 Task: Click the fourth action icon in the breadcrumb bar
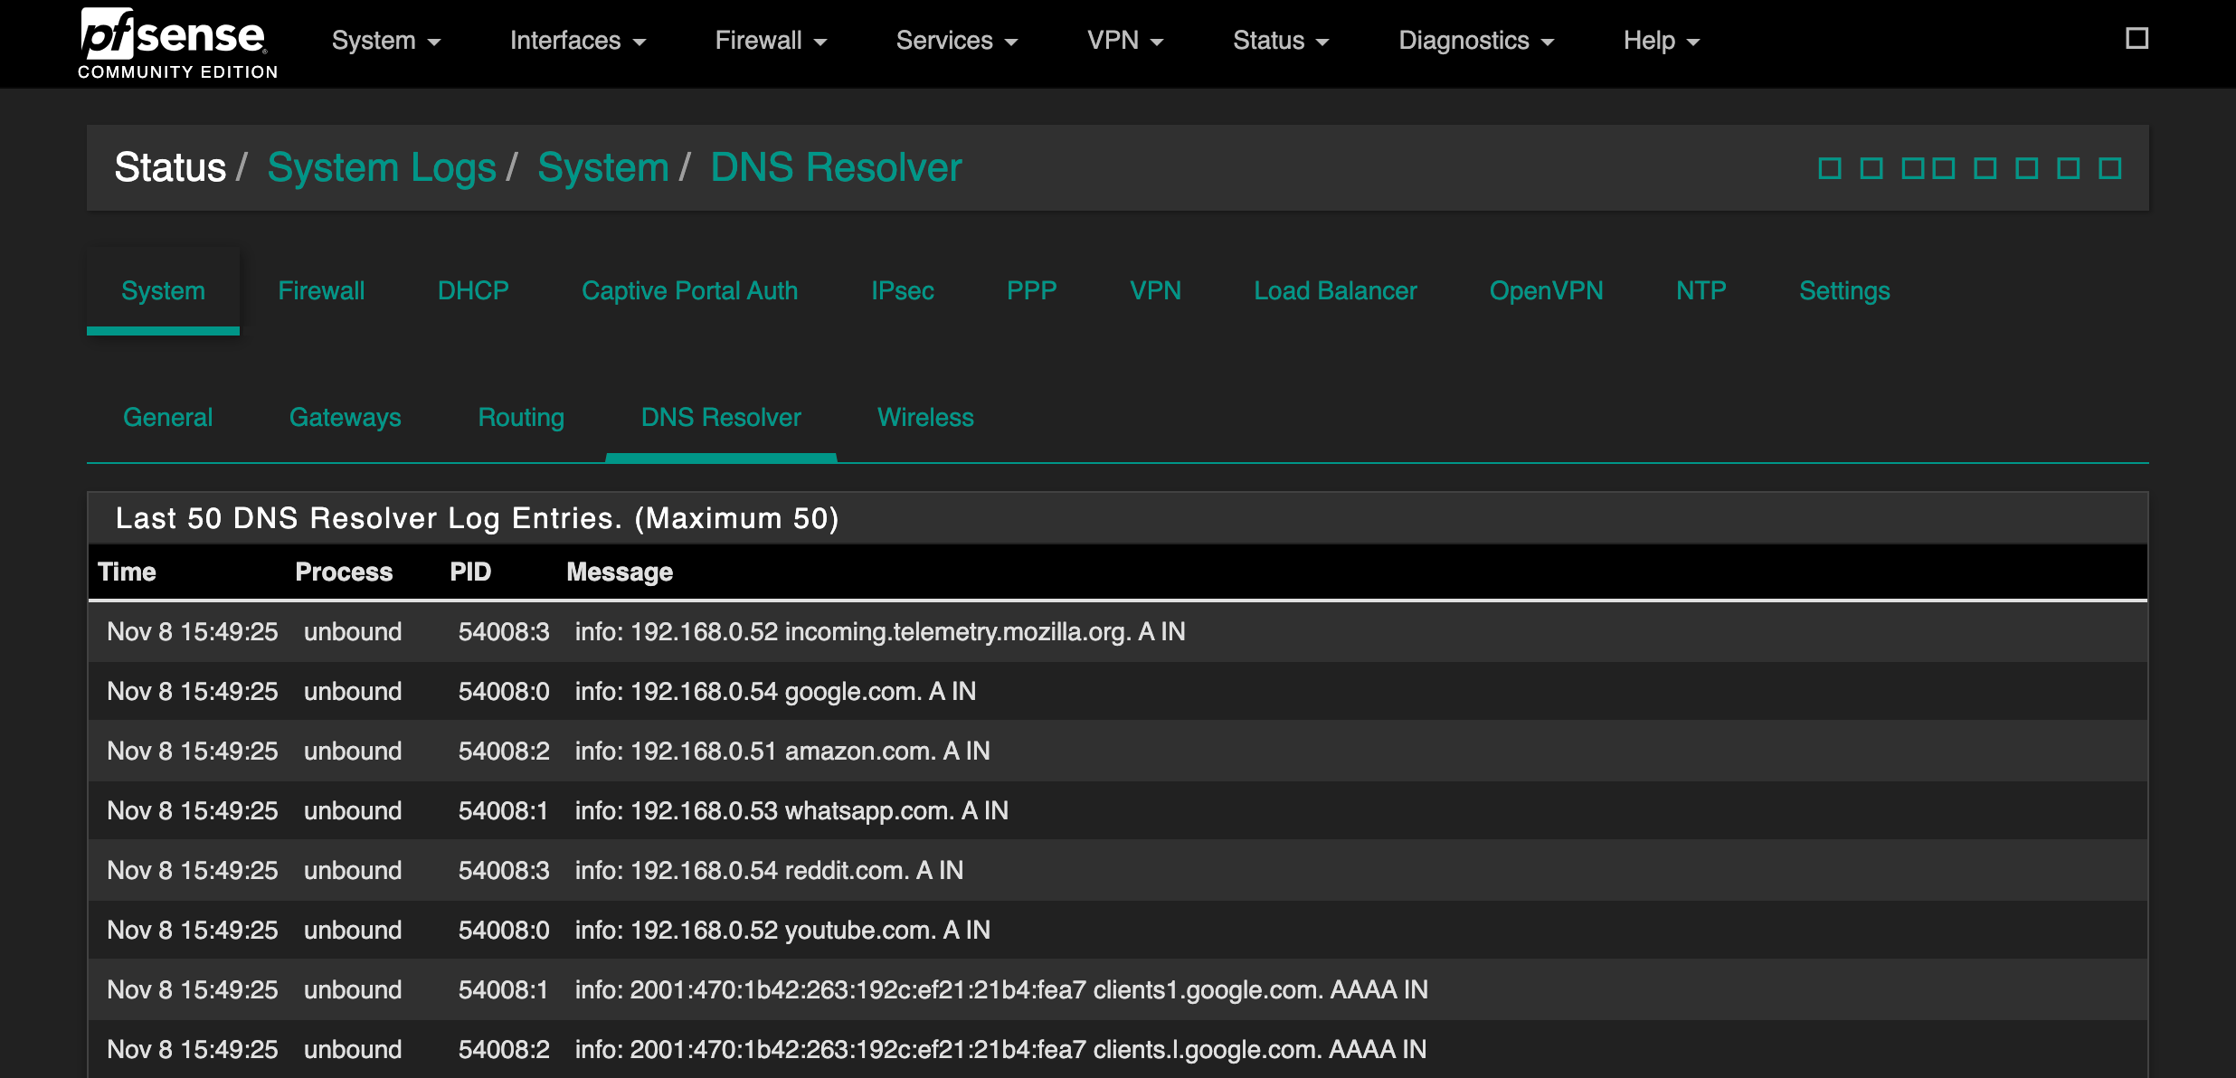click(1941, 167)
